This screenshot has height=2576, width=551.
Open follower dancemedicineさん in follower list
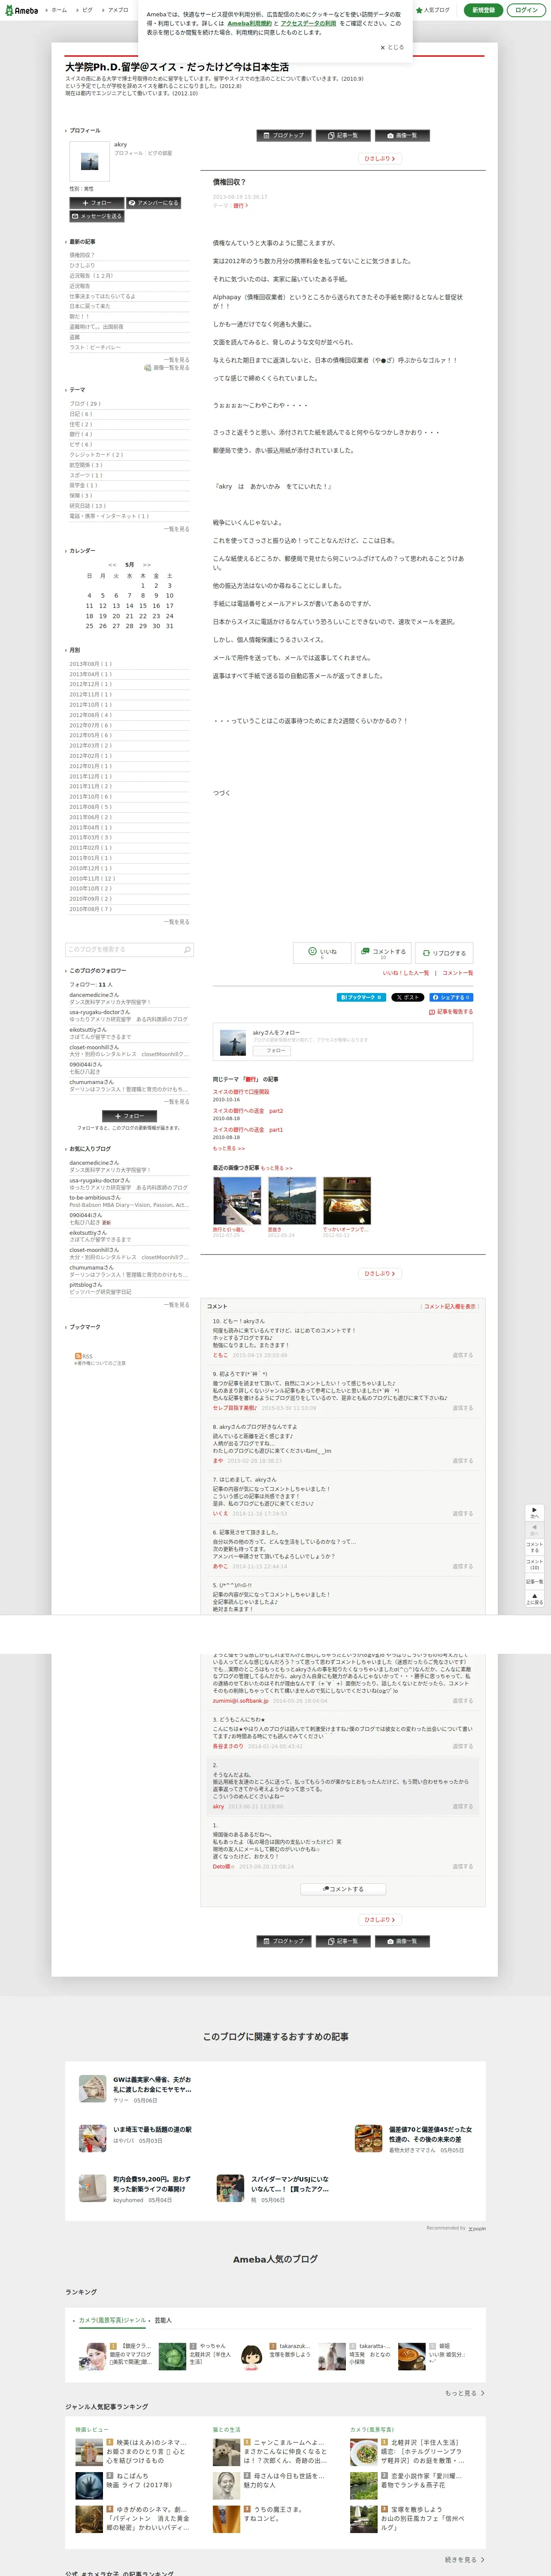pos(94,995)
